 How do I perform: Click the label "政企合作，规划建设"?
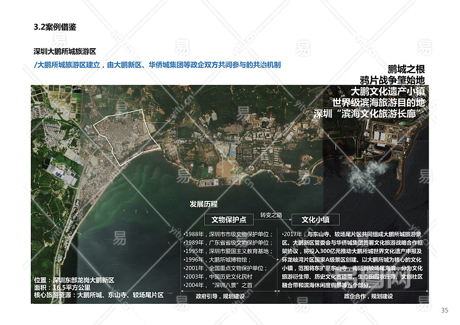pyautogui.click(x=368, y=296)
